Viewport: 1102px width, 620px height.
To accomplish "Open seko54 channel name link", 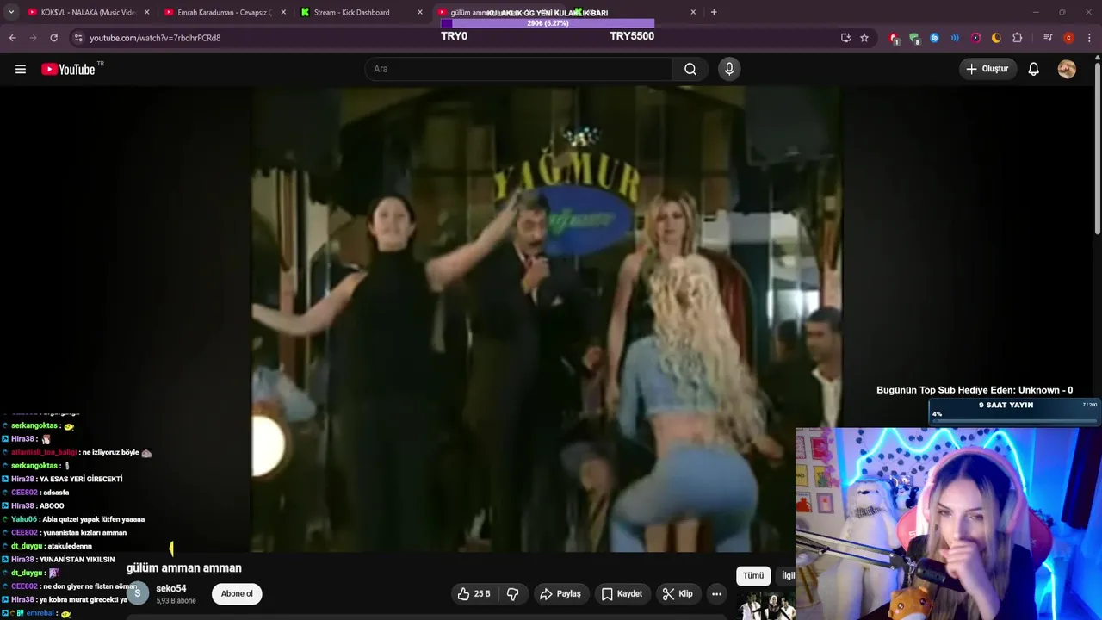I will coord(171,588).
